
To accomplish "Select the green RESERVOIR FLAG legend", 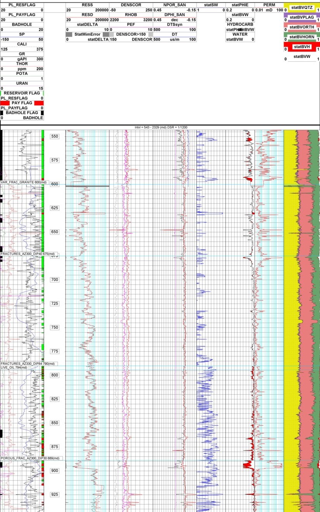I will (x=22, y=93).
